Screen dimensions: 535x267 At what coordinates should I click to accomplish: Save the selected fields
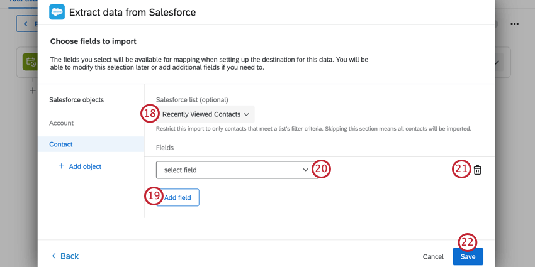coord(468,256)
